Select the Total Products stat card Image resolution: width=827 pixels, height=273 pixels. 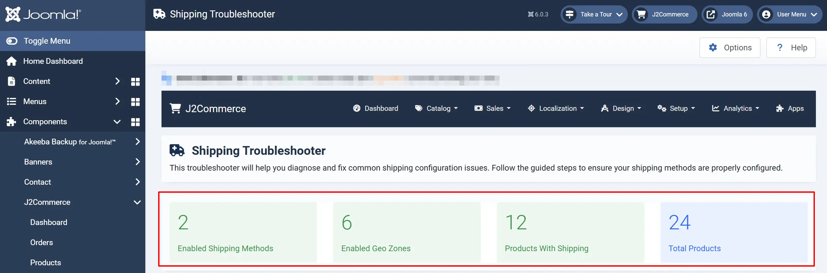pyautogui.click(x=734, y=232)
